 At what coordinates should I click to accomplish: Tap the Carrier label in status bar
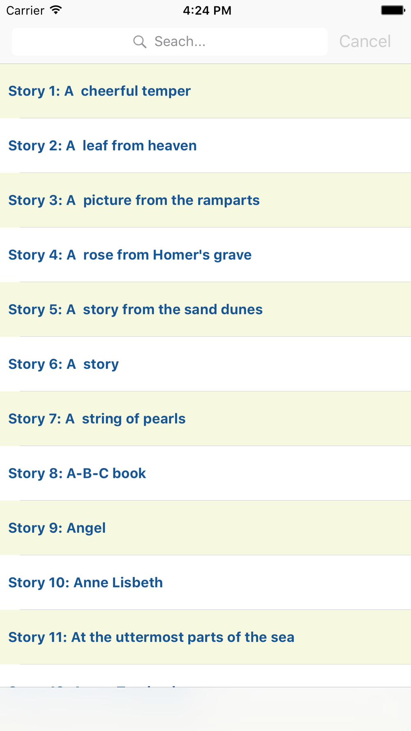(x=25, y=10)
